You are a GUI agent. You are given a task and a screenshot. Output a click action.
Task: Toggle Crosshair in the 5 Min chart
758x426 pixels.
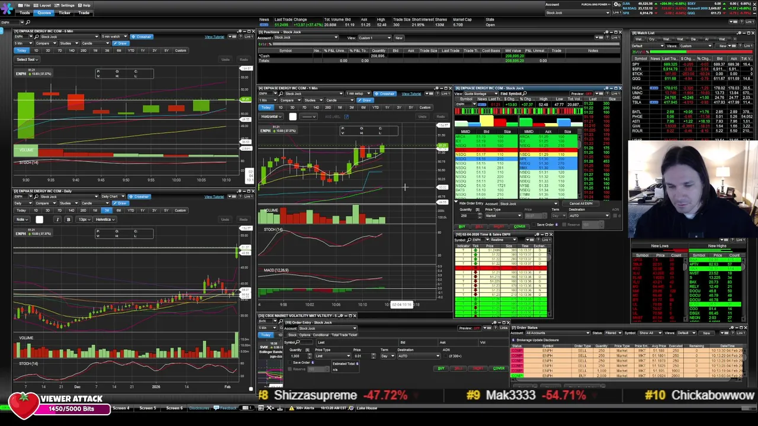click(141, 37)
